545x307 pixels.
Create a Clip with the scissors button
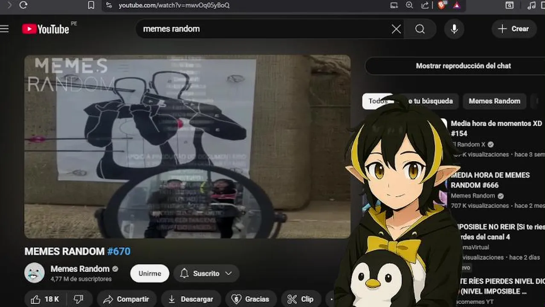pyautogui.click(x=301, y=299)
